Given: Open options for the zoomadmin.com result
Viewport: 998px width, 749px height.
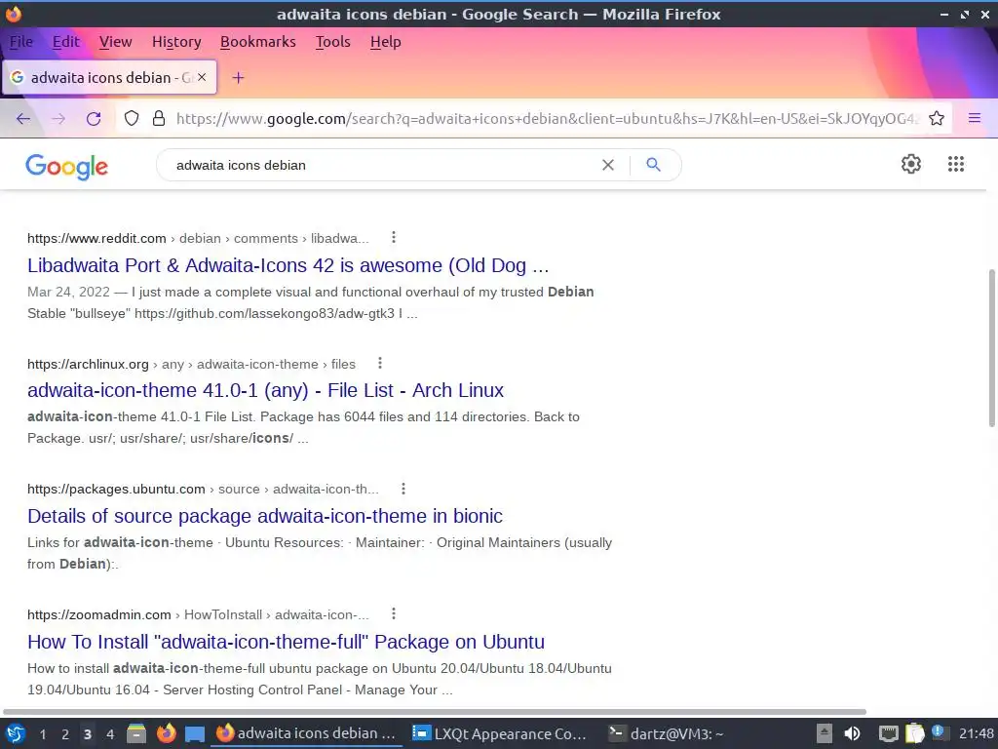Looking at the screenshot, I should pos(394,614).
